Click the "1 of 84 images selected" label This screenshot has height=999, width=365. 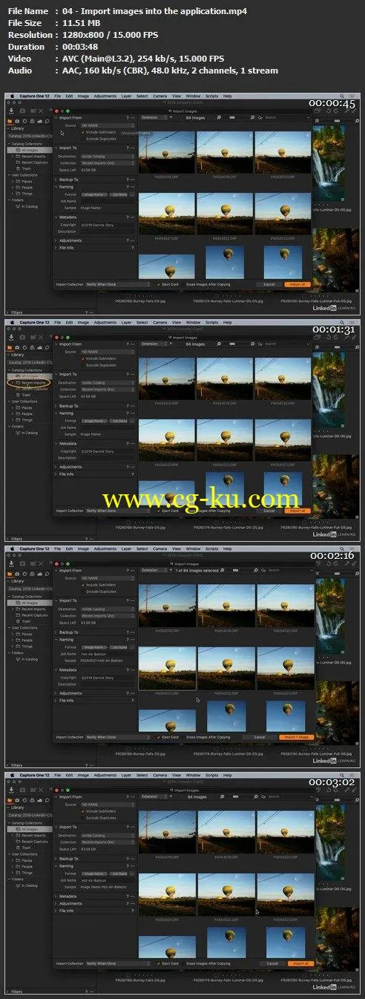pos(197,570)
